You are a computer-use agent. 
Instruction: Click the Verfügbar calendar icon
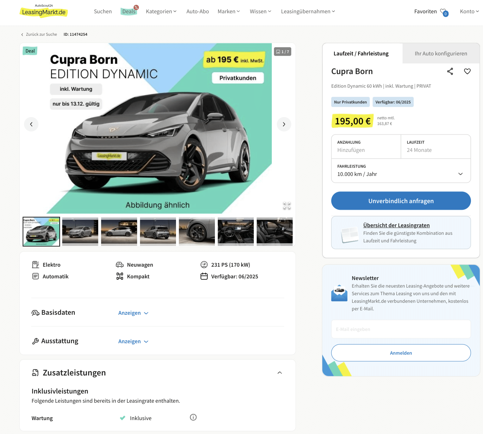[204, 276]
